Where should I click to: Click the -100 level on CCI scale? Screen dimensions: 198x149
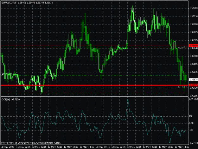coord(191,130)
